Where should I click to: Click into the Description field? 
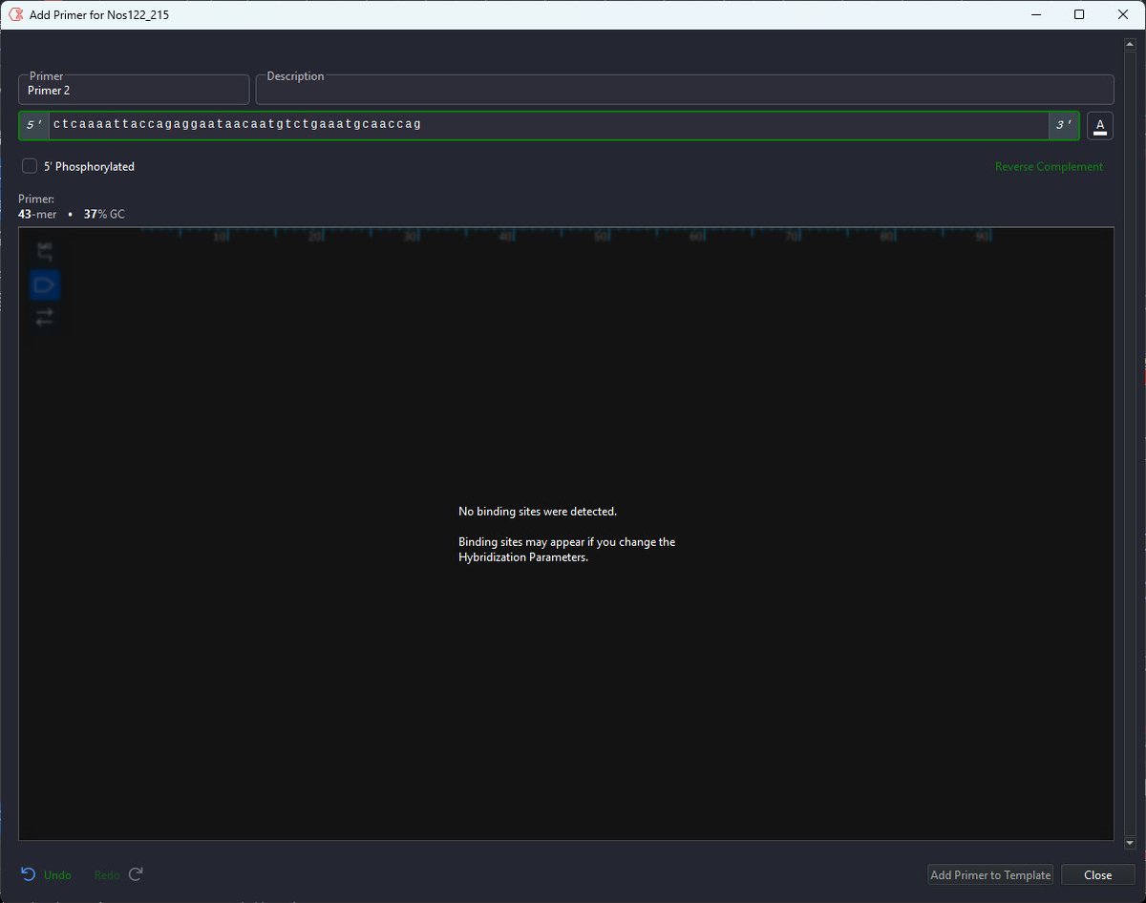click(x=684, y=90)
